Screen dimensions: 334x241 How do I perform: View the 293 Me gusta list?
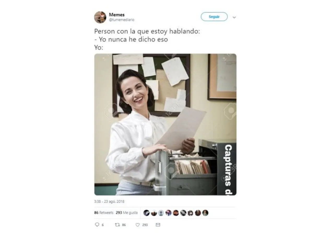coord(127,213)
